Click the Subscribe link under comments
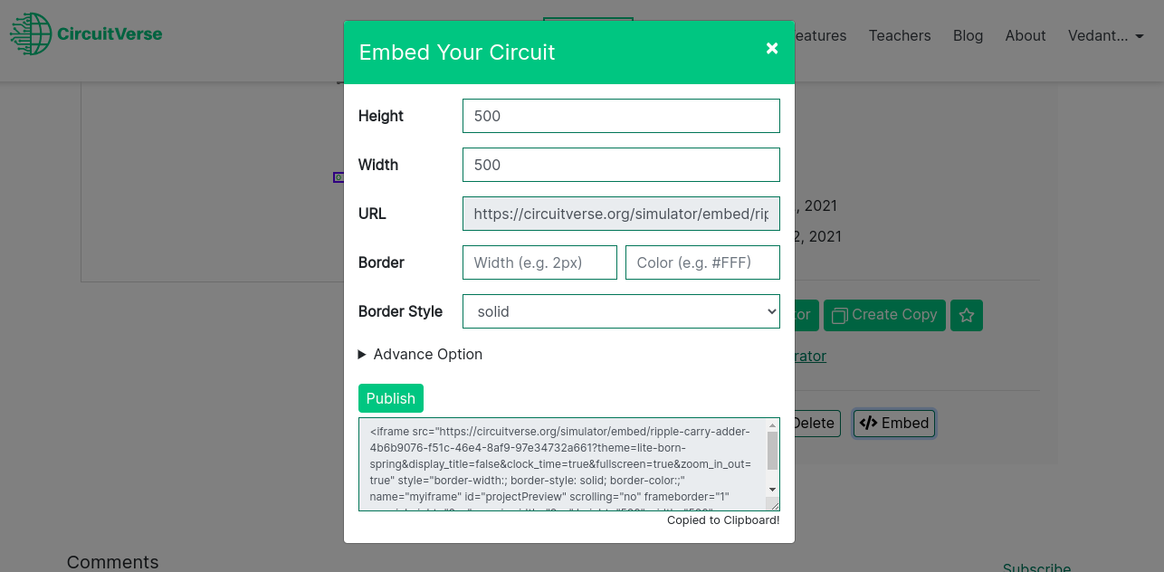The height and width of the screenshot is (572, 1164). click(x=1036, y=567)
